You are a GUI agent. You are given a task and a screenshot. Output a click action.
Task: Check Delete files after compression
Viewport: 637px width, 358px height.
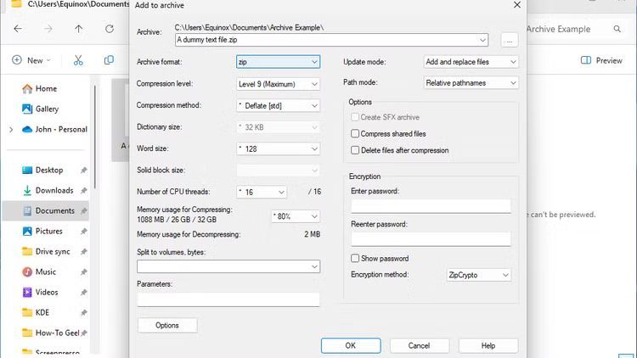click(x=355, y=150)
